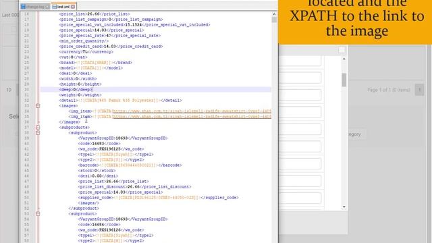Open the first img_item image URL on line 34
Image resolution: width=432 pixels, height=243 pixels.
pyautogui.click(x=192, y=111)
